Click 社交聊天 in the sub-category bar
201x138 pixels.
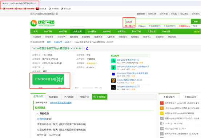61,37
